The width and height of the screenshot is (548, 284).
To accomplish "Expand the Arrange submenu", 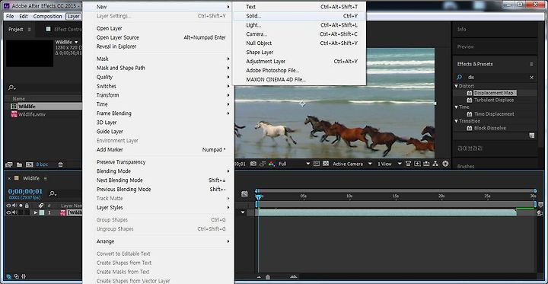I will pyautogui.click(x=158, y=241).
